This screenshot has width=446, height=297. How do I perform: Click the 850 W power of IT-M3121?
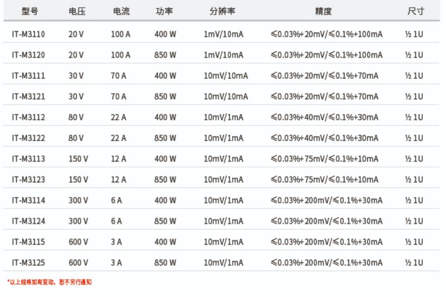pos(165,96)
